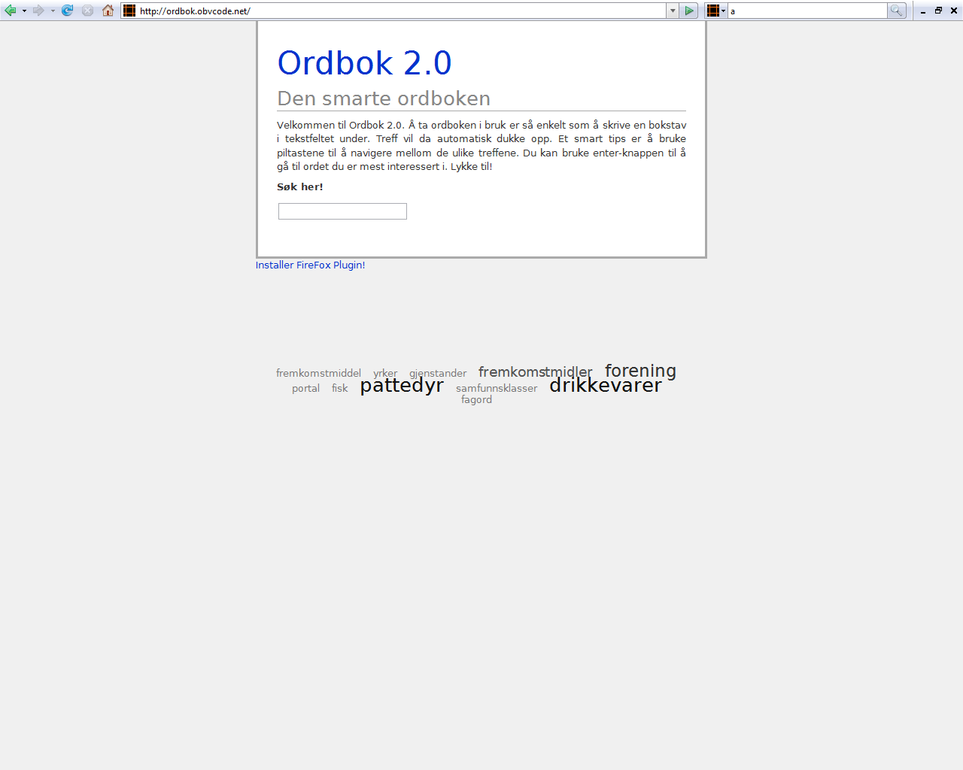Click the 'Søk her!' search text field
963x770 pixels.
[x=342, y=211]
